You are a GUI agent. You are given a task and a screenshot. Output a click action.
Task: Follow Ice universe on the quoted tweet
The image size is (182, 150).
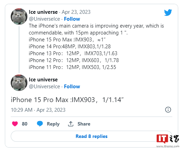click(72, 19)
